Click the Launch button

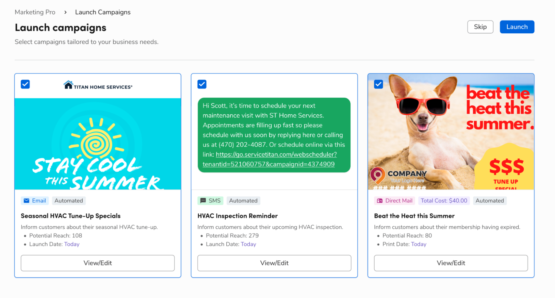click(517, 27)
